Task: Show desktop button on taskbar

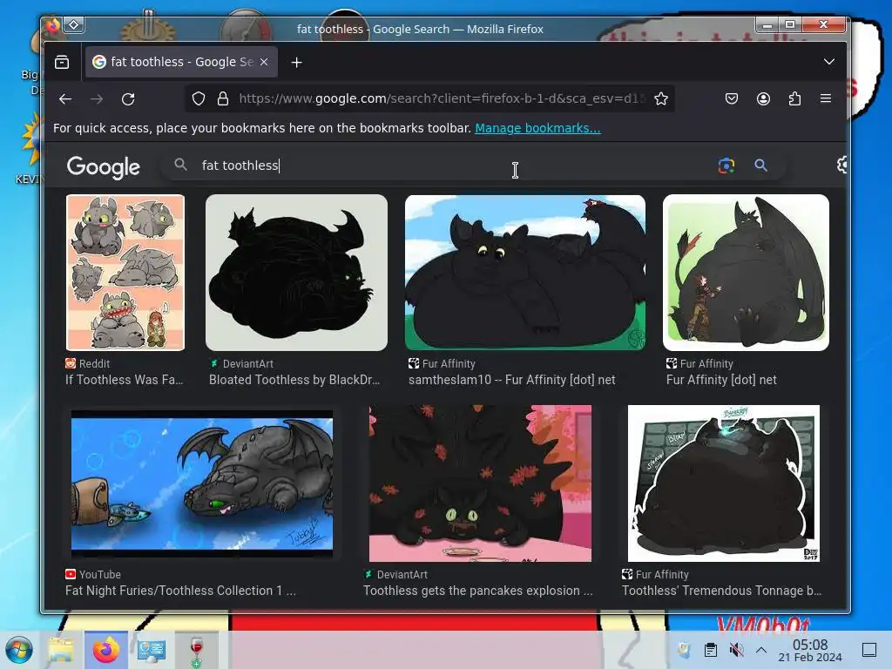Action: point(869,650)
